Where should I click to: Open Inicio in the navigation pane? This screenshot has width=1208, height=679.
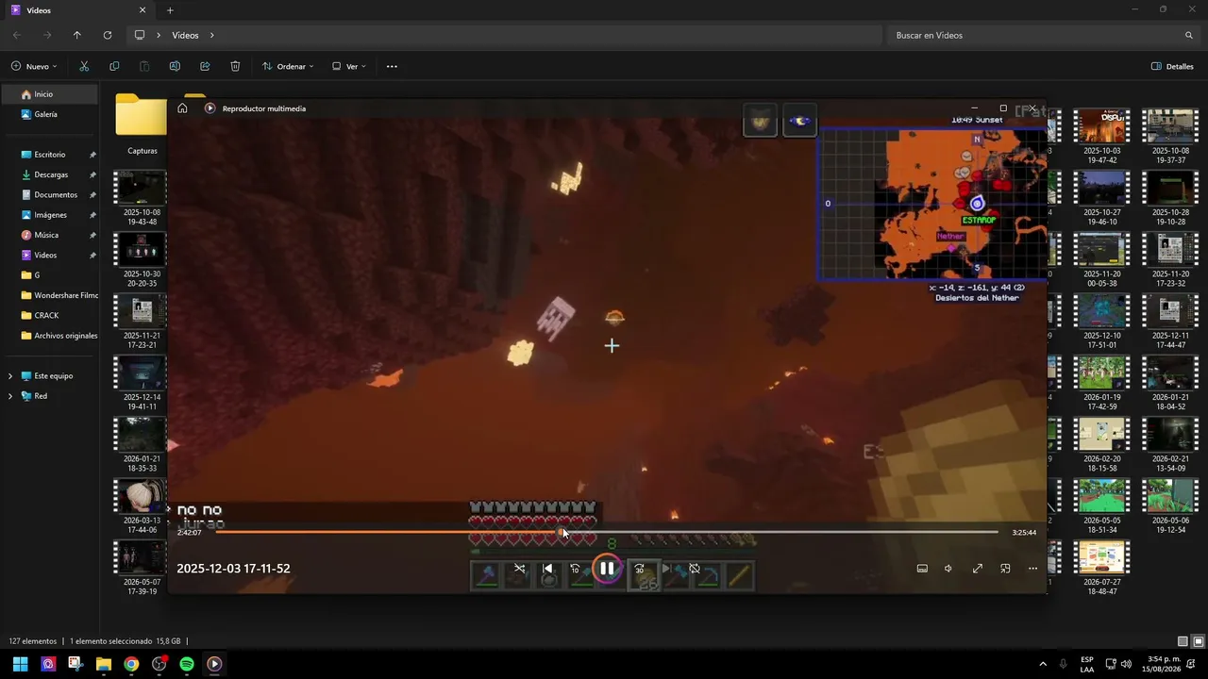49,94
